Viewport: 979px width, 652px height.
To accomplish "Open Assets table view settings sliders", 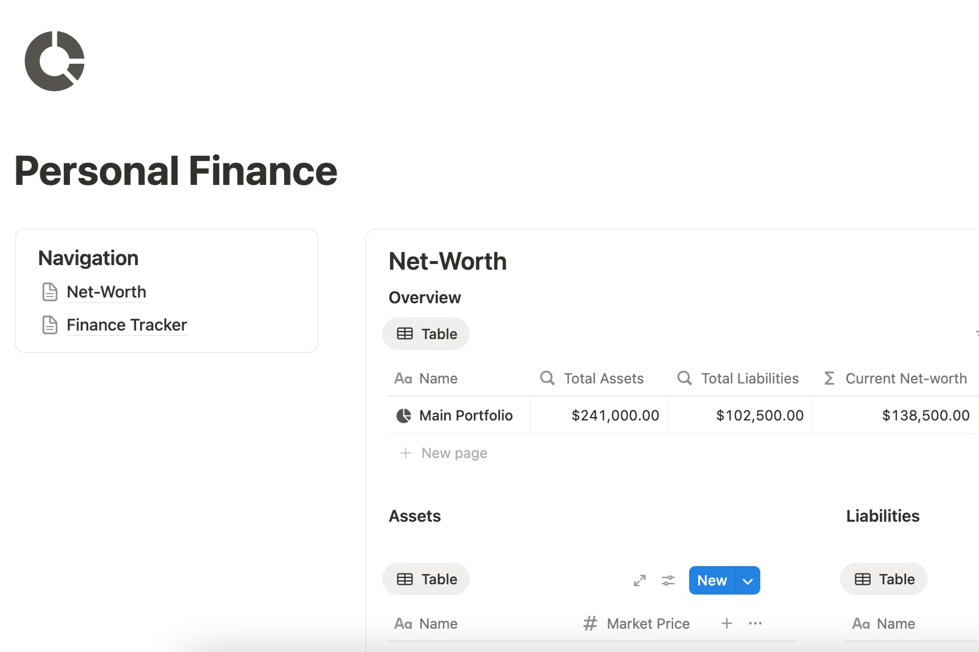I will click(x=668, y=580).
